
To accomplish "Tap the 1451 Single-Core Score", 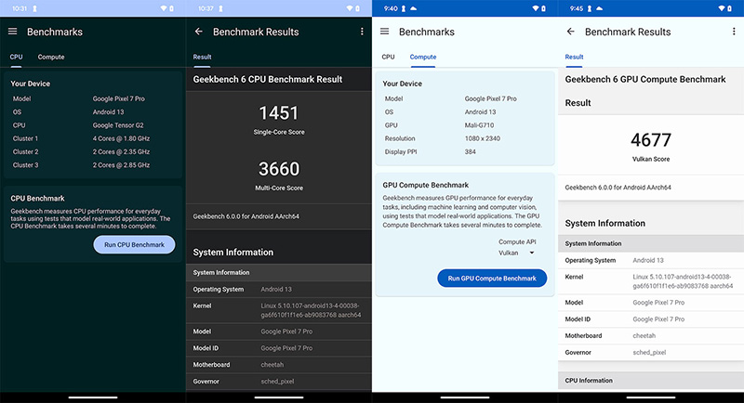I will click(x=278, y=118).
